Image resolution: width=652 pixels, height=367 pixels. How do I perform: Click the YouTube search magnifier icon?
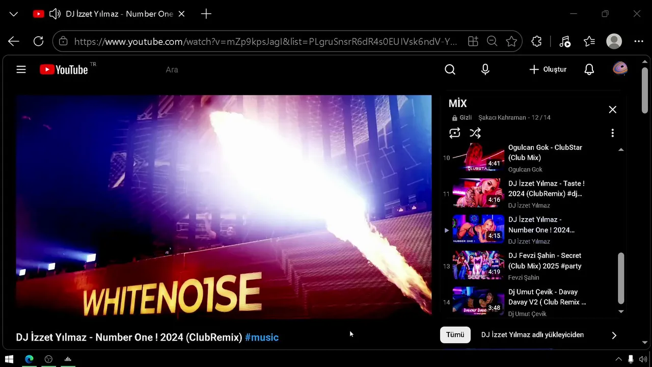(x=450, y=69)
